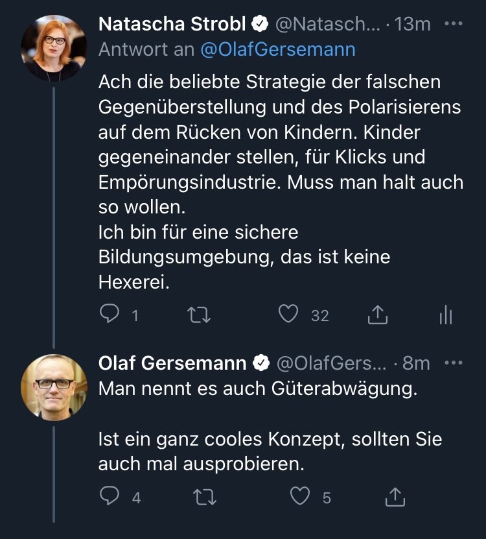Open more options on Natascha Strobl's tweet
Viewport: 486px width, 539px height.
[454, 23]
